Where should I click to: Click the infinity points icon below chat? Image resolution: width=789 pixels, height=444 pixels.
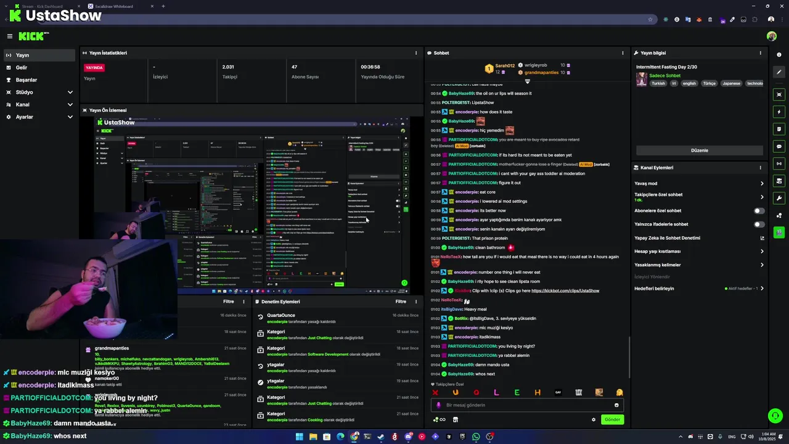[439, 419]
